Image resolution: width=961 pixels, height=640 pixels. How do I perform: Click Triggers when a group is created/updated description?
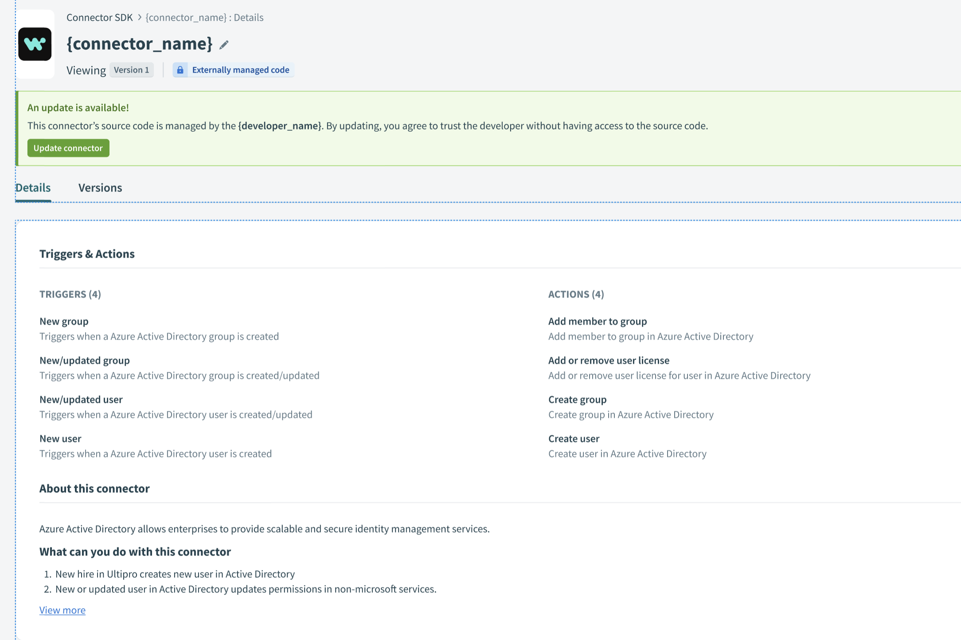tap(180, 375)
